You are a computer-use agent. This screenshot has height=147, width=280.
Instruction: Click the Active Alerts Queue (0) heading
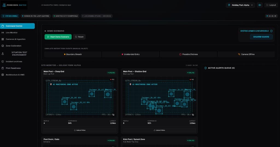[221, 68]
